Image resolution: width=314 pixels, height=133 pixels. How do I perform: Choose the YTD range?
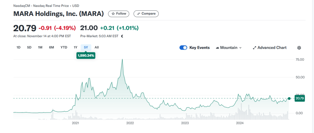point(64,47)
